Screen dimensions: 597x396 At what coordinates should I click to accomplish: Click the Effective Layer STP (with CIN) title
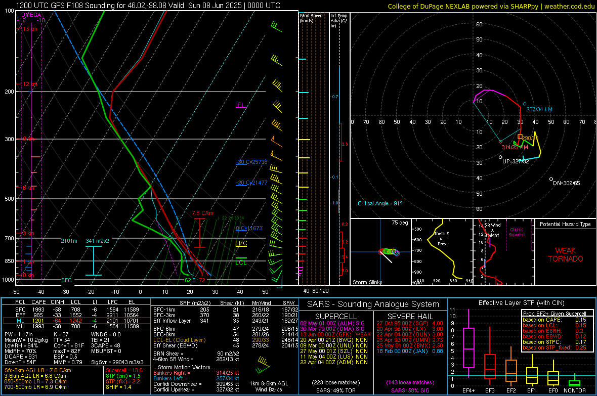point(521,303)
